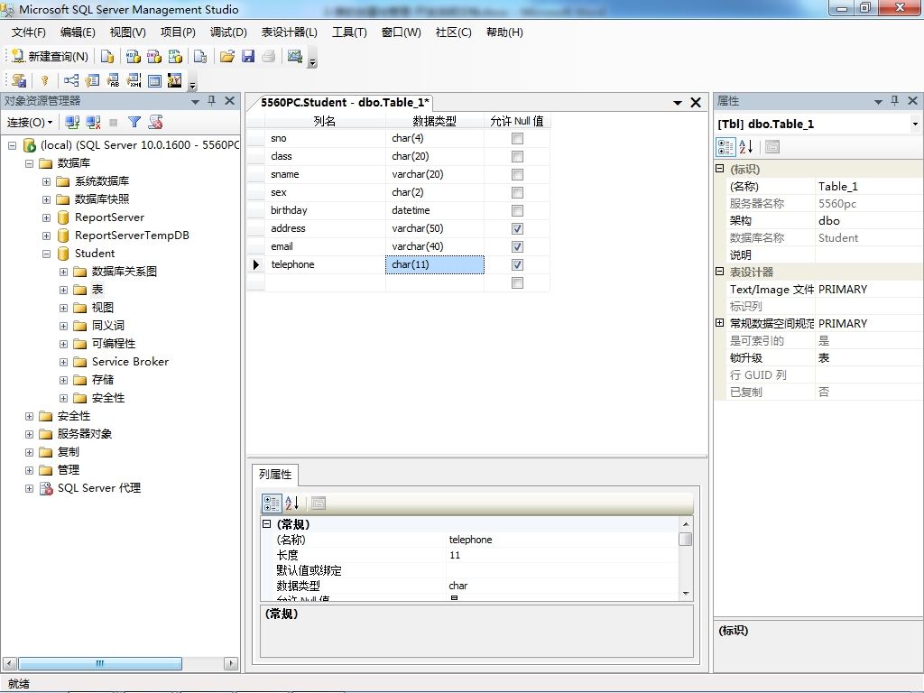Expand the Service Broker folder
The image size is (924, 693).
64,363
